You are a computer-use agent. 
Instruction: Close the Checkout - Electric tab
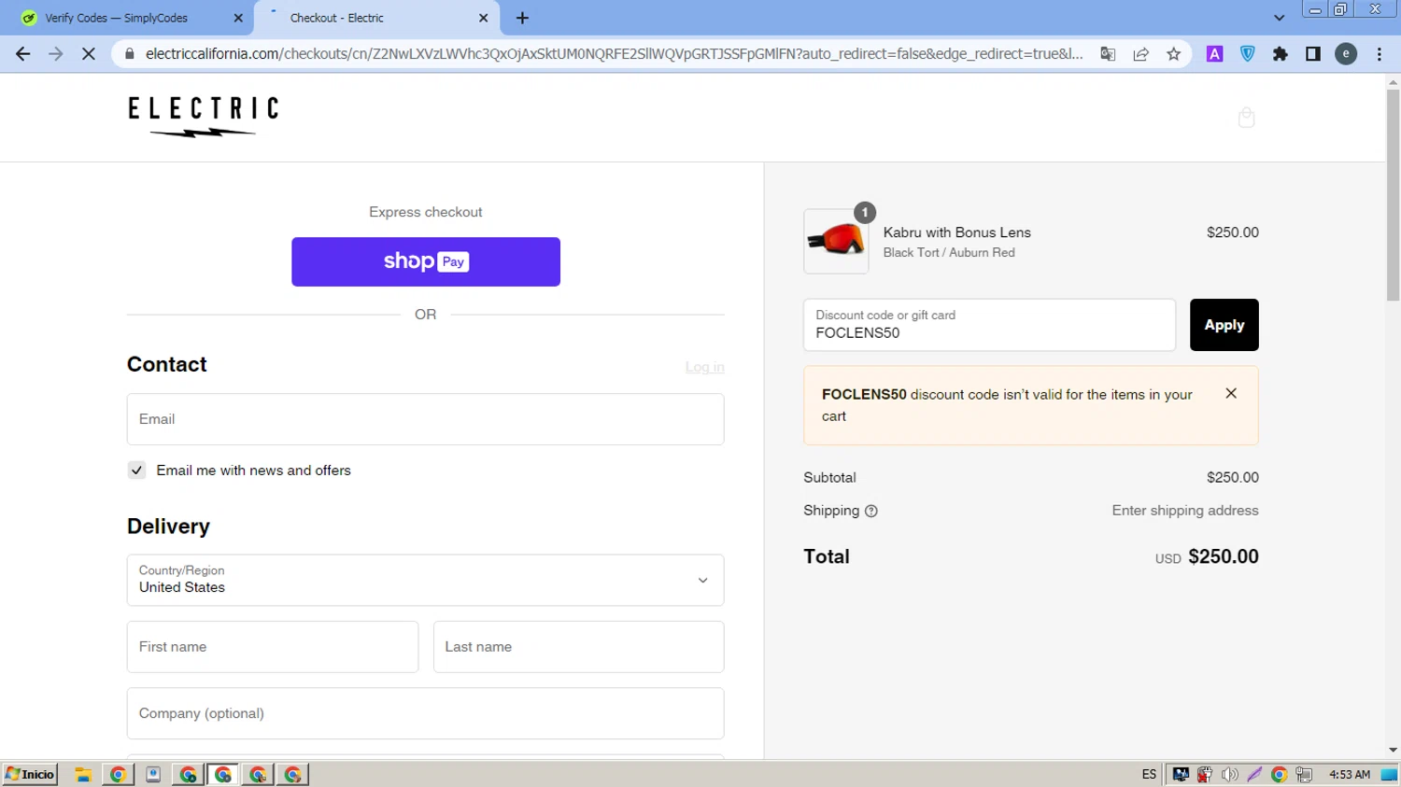point(483,18)
